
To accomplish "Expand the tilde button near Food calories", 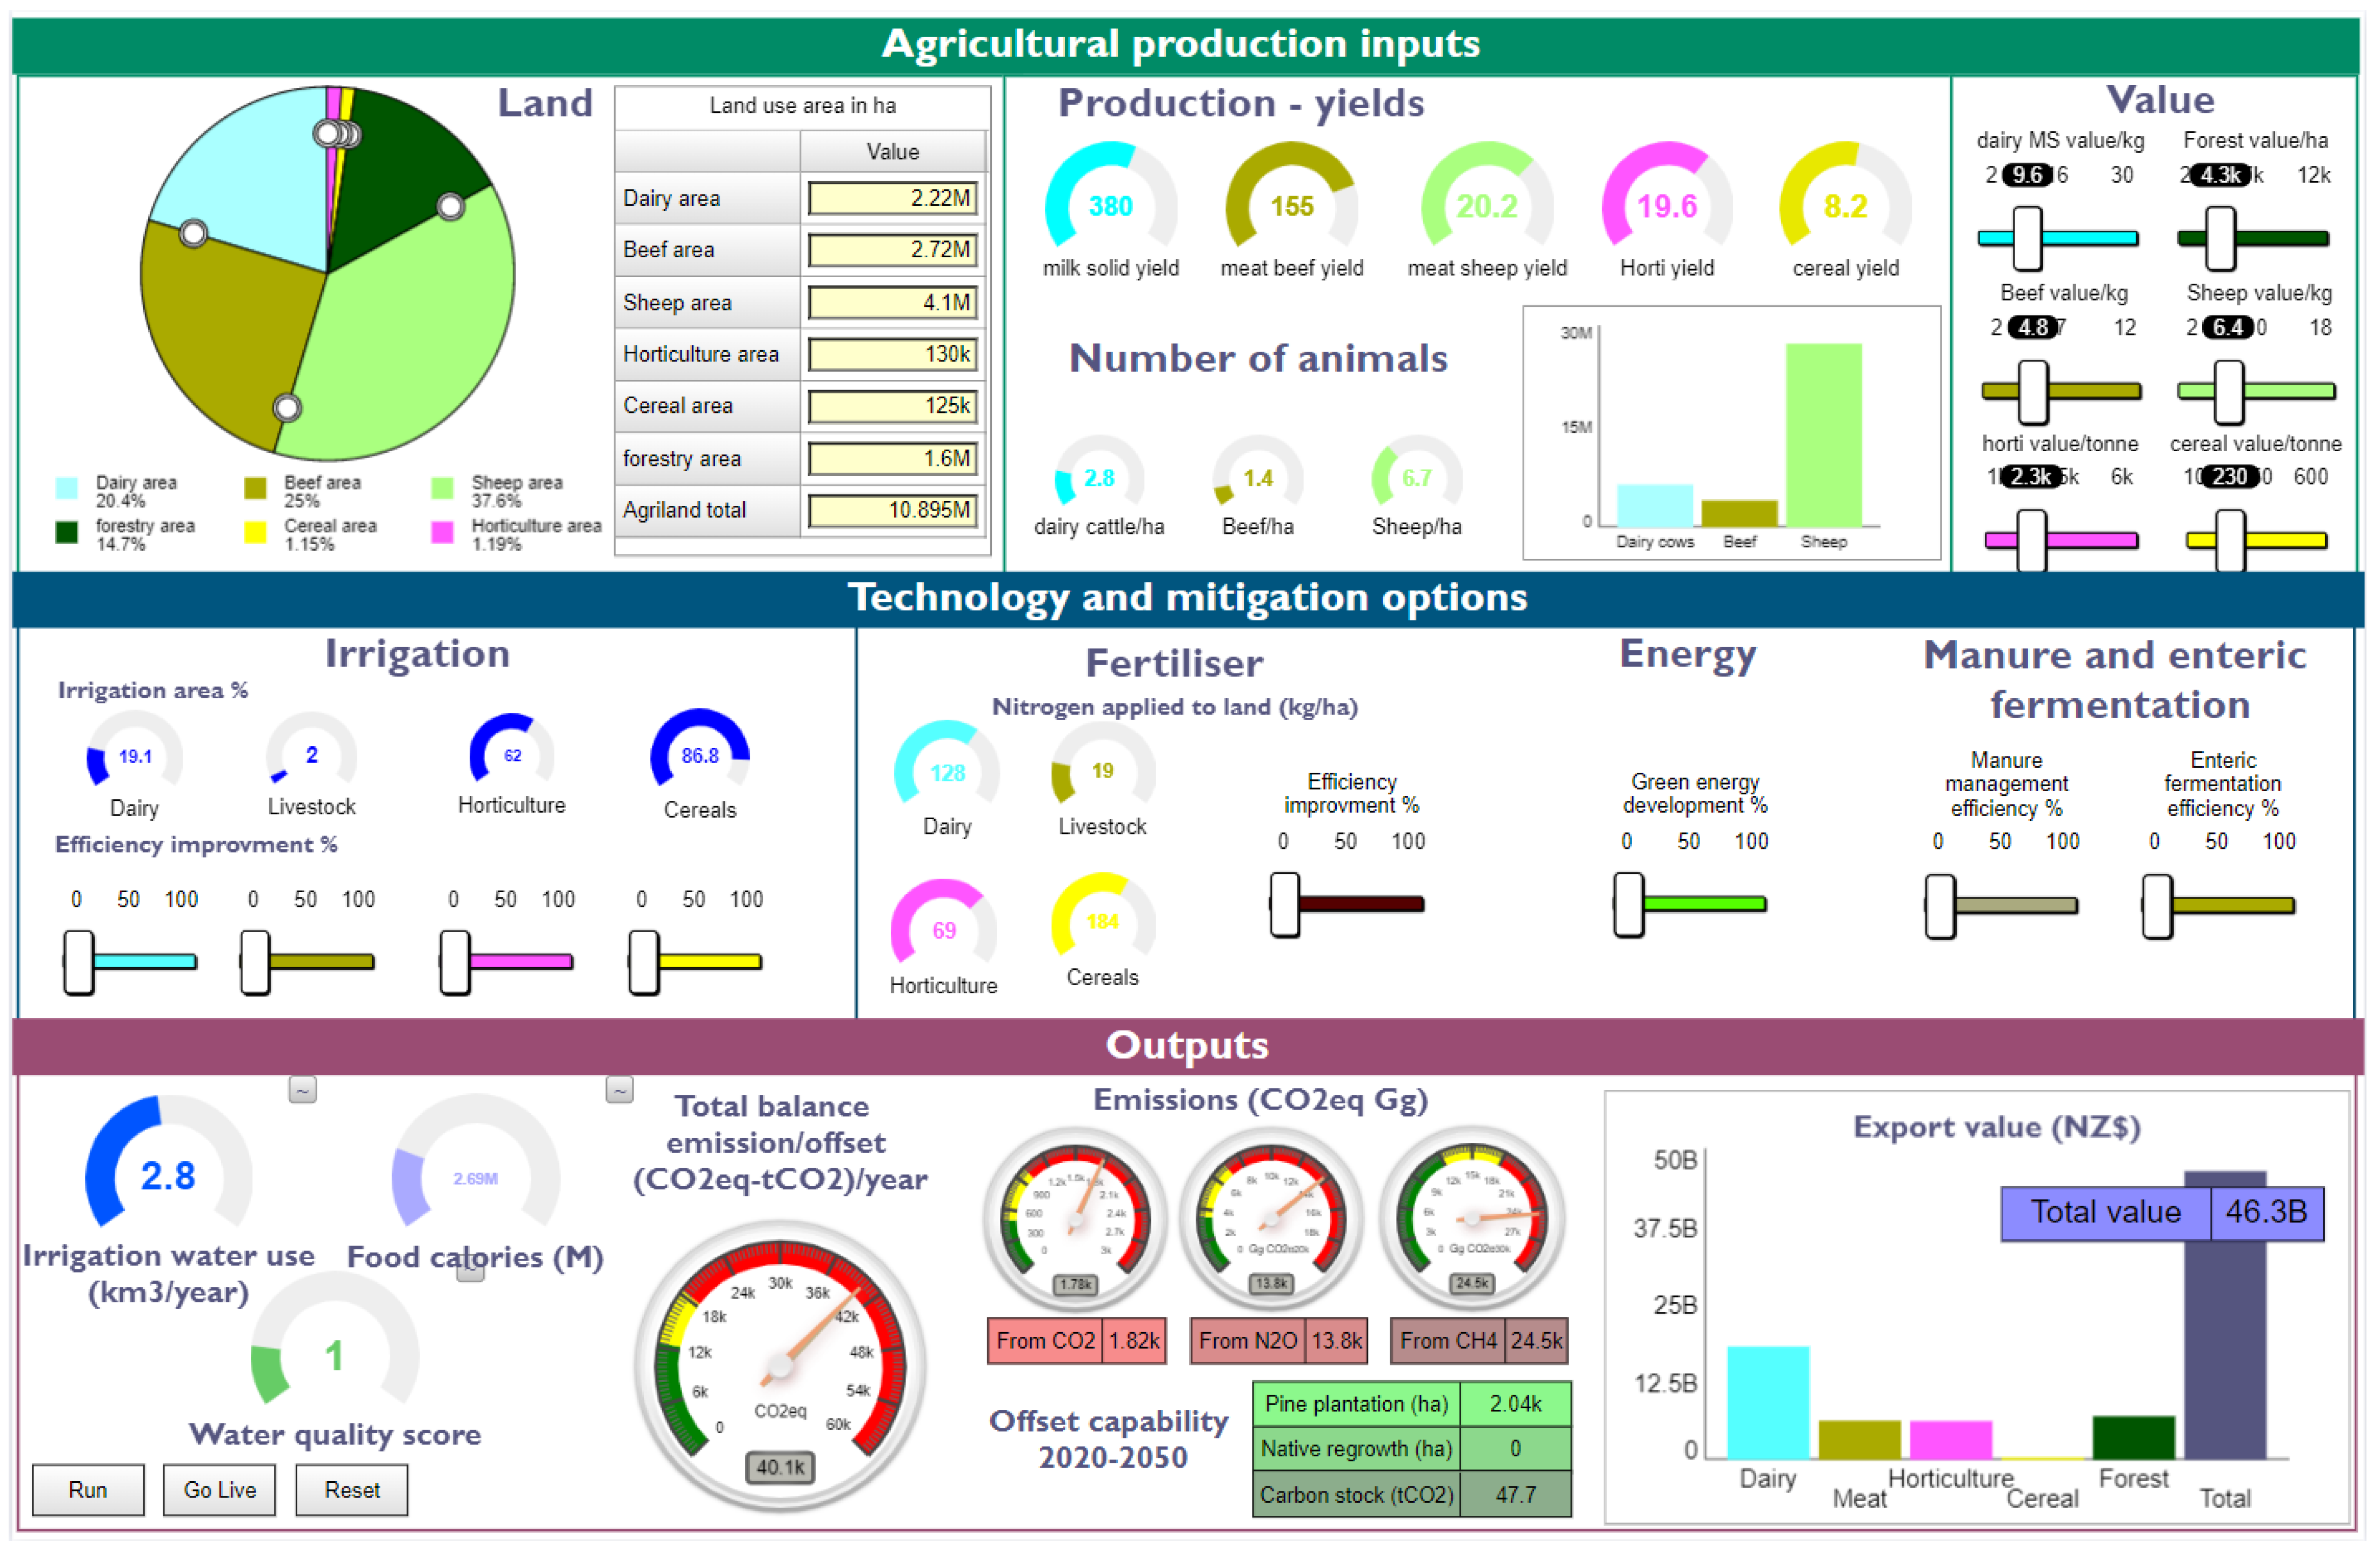I will (x=619, y=1090).
